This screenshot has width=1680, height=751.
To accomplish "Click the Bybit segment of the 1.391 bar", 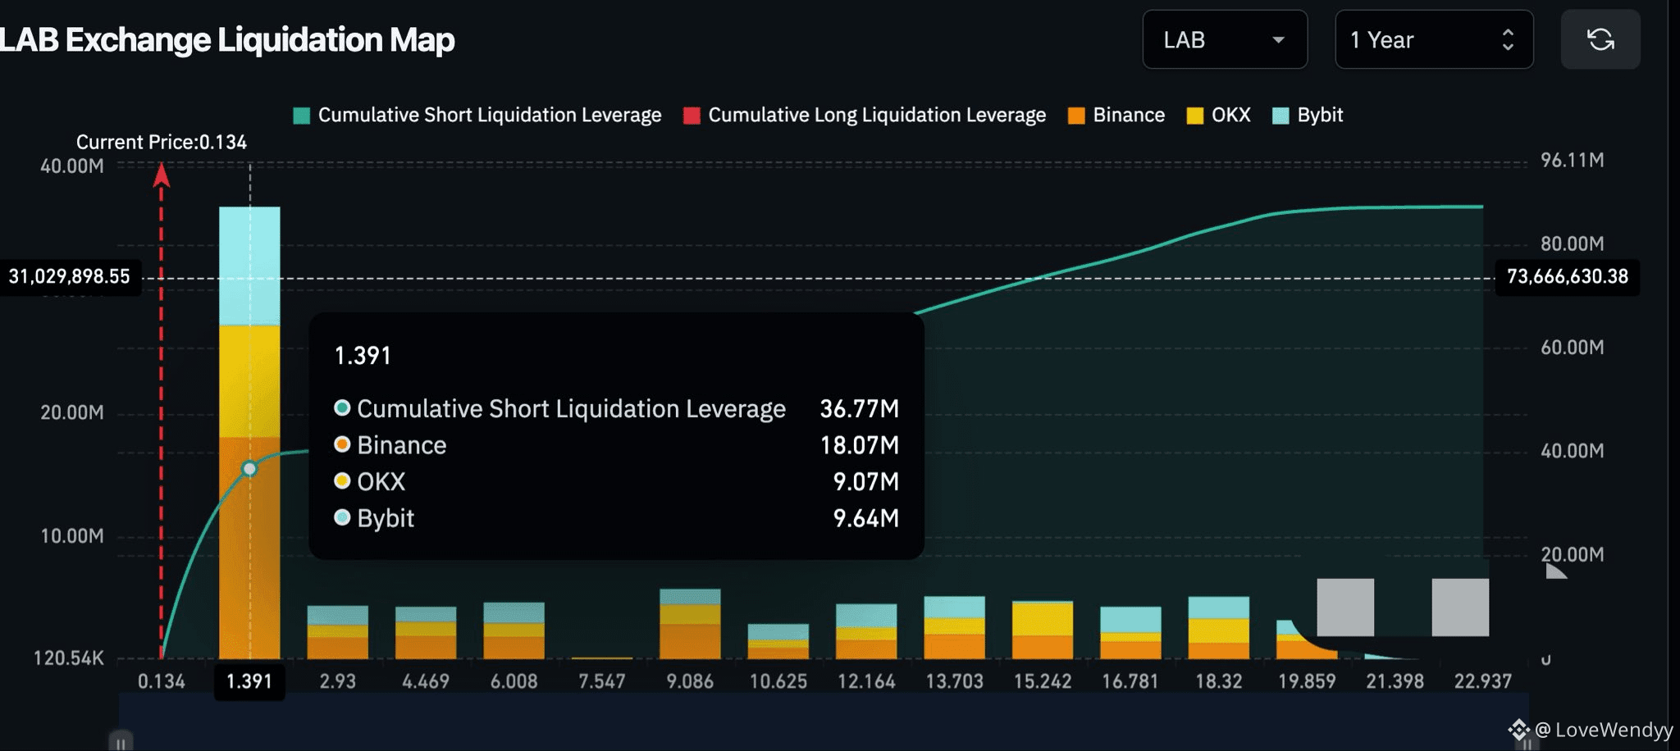I will (249, 266).
